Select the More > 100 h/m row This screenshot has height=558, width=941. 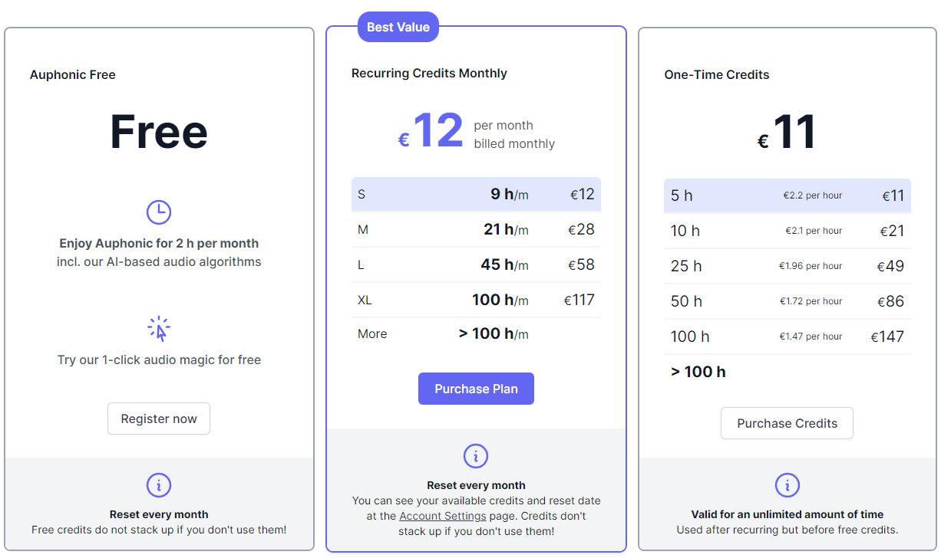(476, 334)
